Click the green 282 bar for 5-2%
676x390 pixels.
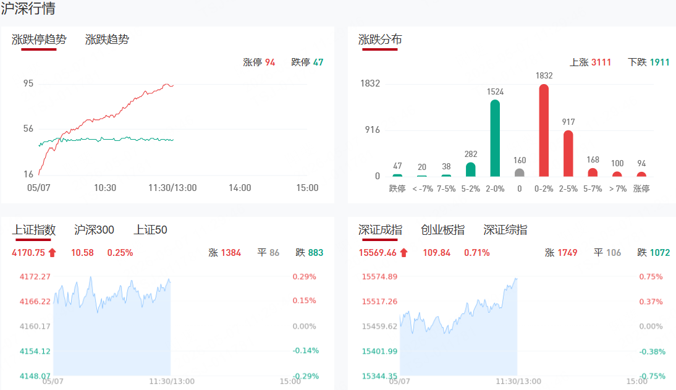coord(471,169)
